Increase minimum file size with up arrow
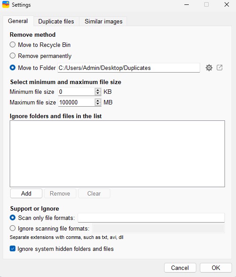236x277 pixels. click(x=98, y=90)
